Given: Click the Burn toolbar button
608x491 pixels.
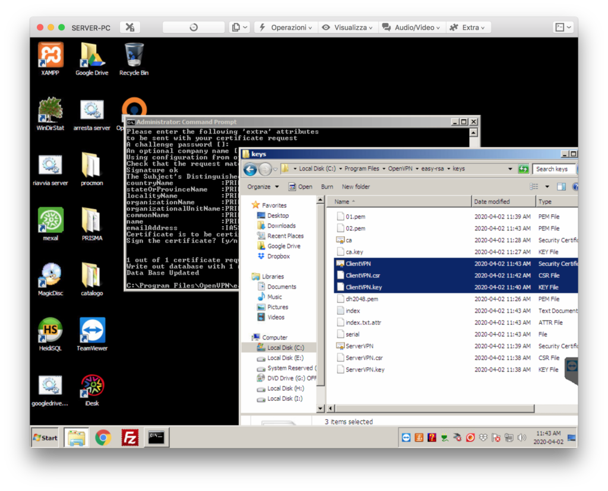Looking at the screenshot, I should pyautogui.click(x=327, y=187).
